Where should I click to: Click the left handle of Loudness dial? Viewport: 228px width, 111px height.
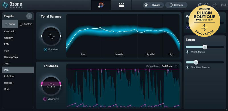coord(42,86)
